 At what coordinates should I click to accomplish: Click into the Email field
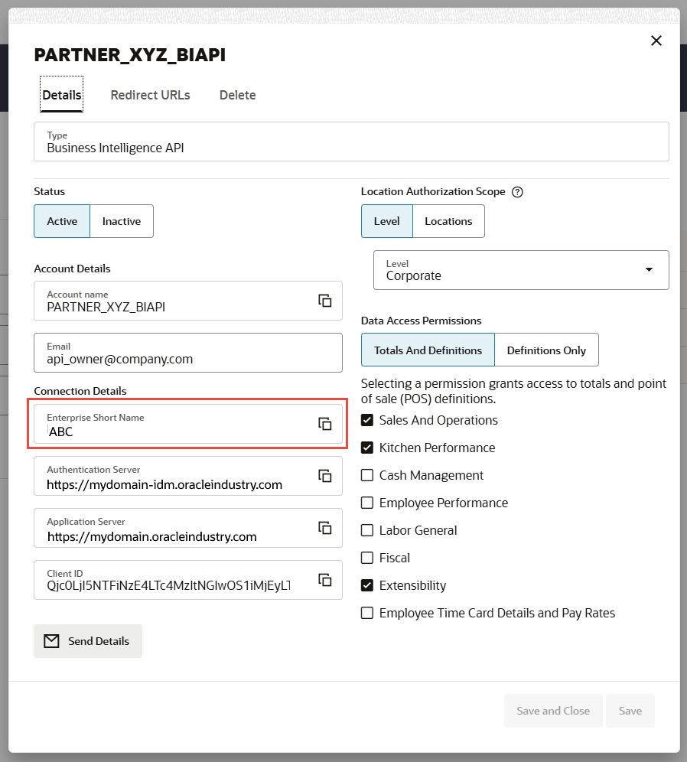point(187,353)
